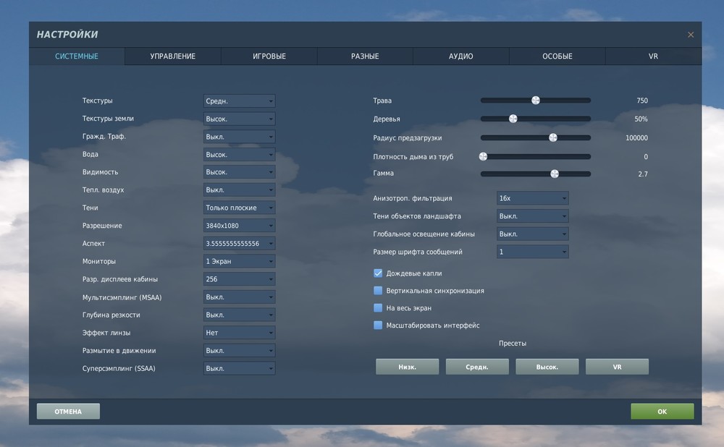Open the Размер шрифта сообщений dropdown

[532, 252]
